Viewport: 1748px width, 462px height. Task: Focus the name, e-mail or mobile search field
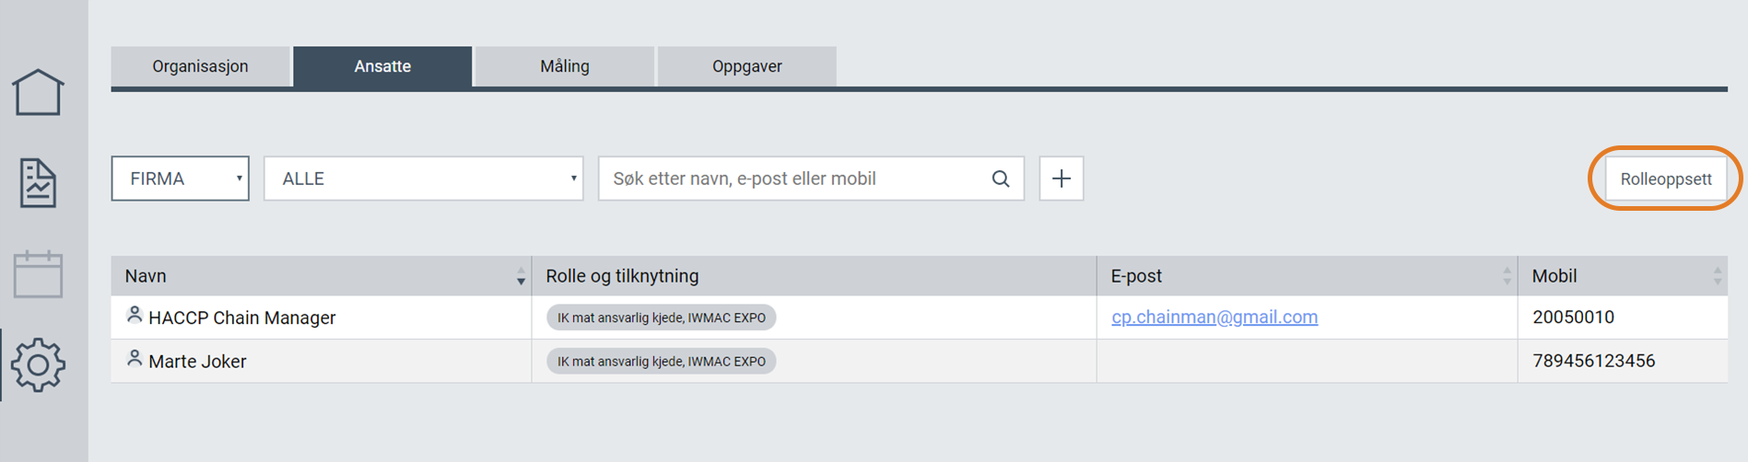pos(794,179)
